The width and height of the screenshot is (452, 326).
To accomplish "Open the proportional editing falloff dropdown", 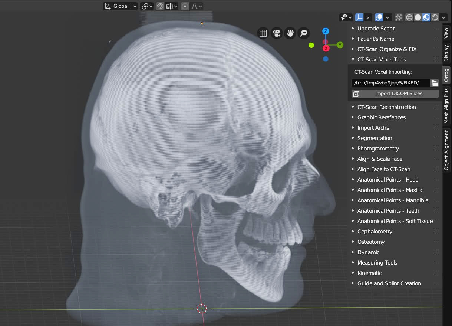I will click(197, 6).
